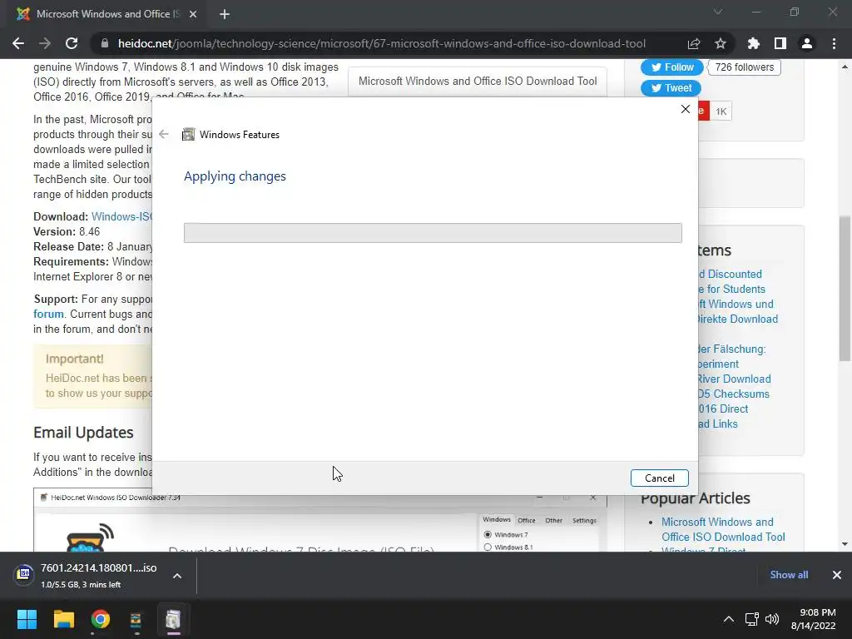Click Show all downloads
Viewport: 852px width, 639px height.
click(x=789, y=575)
